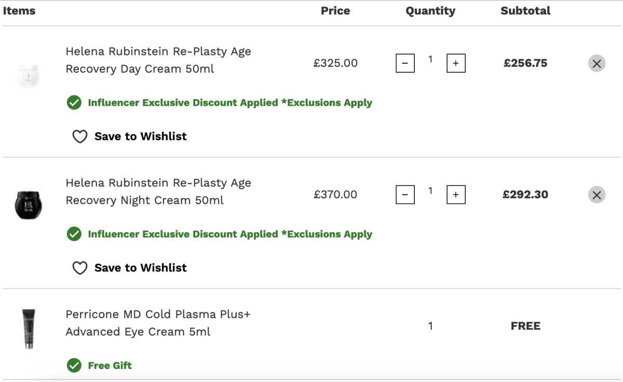Increase quantity of Re-Plasty Day Cream
Screen dimensions: 623x382
456,63
